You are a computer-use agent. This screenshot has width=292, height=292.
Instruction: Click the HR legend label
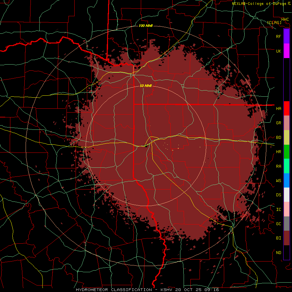278,152
